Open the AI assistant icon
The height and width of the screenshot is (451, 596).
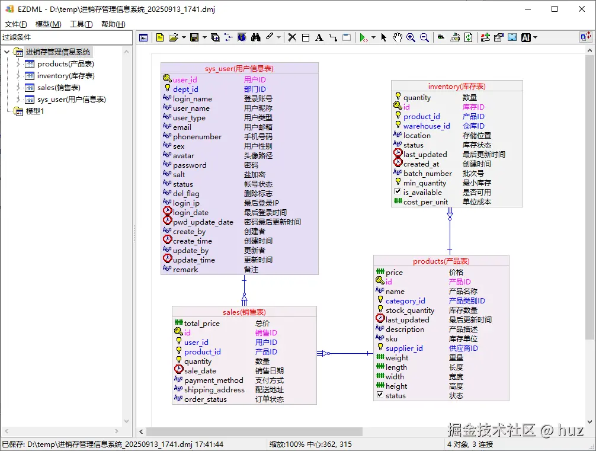526,37
